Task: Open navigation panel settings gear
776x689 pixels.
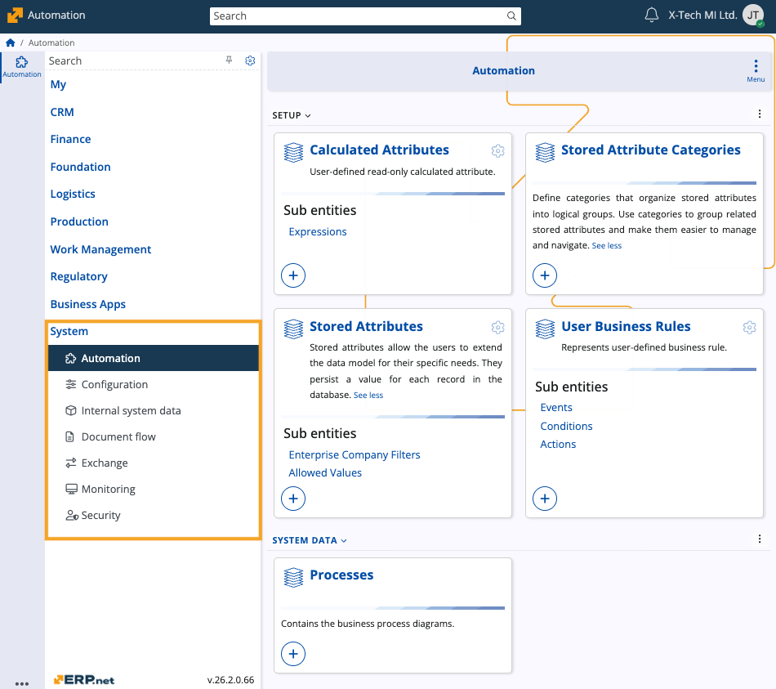Action: (250, 60)
